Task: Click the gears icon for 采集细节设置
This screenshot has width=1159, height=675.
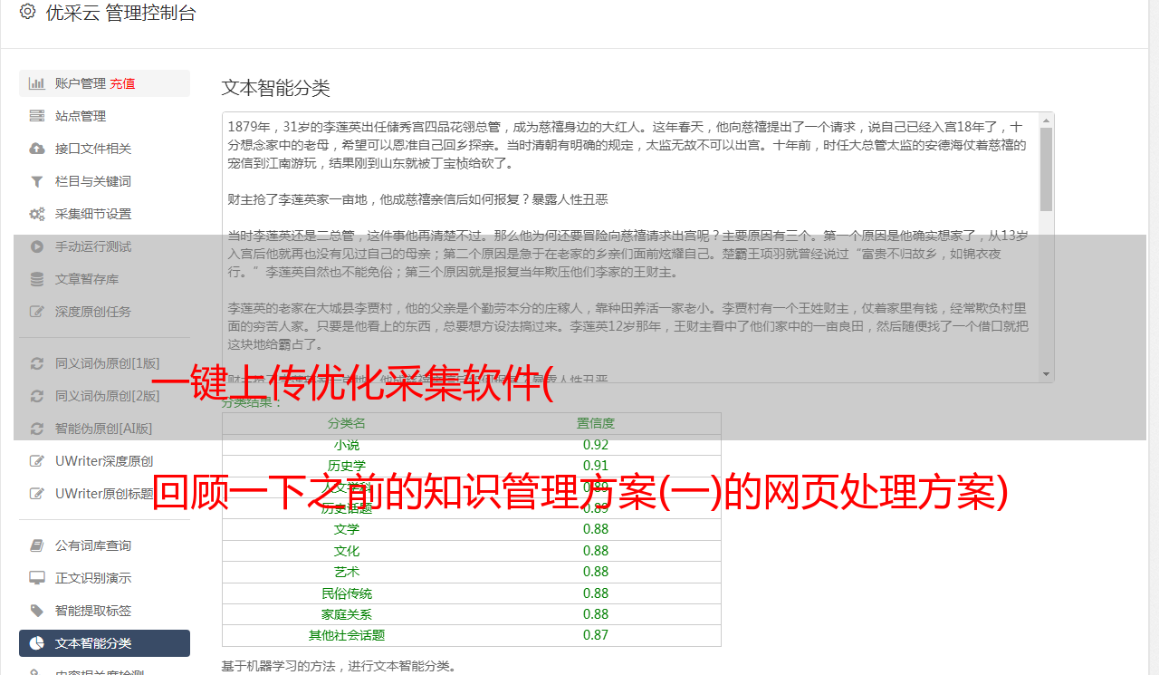Action: pos(37,214)
